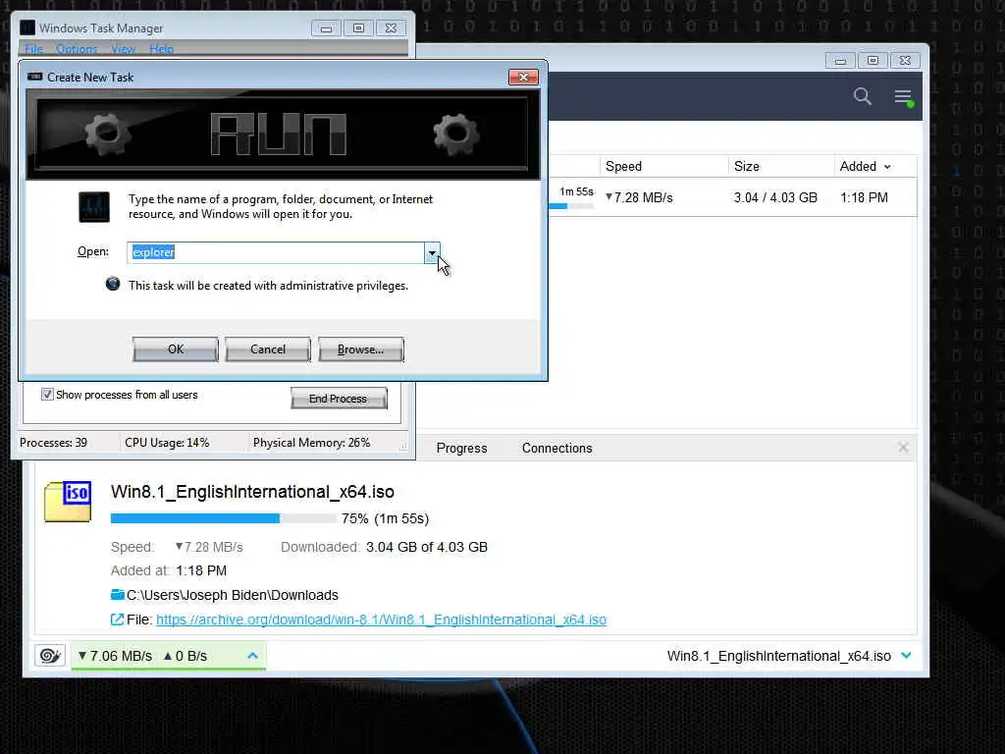This screenshot has width=1005, height=754.
Task: Open the C:\Users\Joseph Biden\Downloads path
Action: point(232,595)
